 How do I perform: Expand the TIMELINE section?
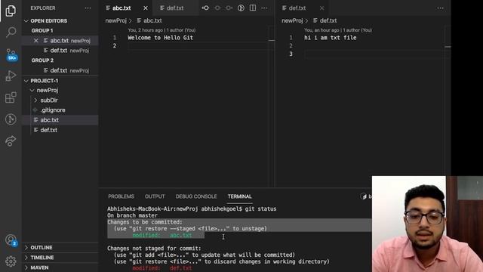42,258
